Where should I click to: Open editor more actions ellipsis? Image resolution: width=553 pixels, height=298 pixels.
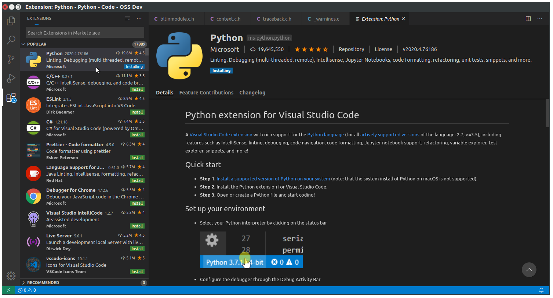pyautogui.click(x=540, y=19)
